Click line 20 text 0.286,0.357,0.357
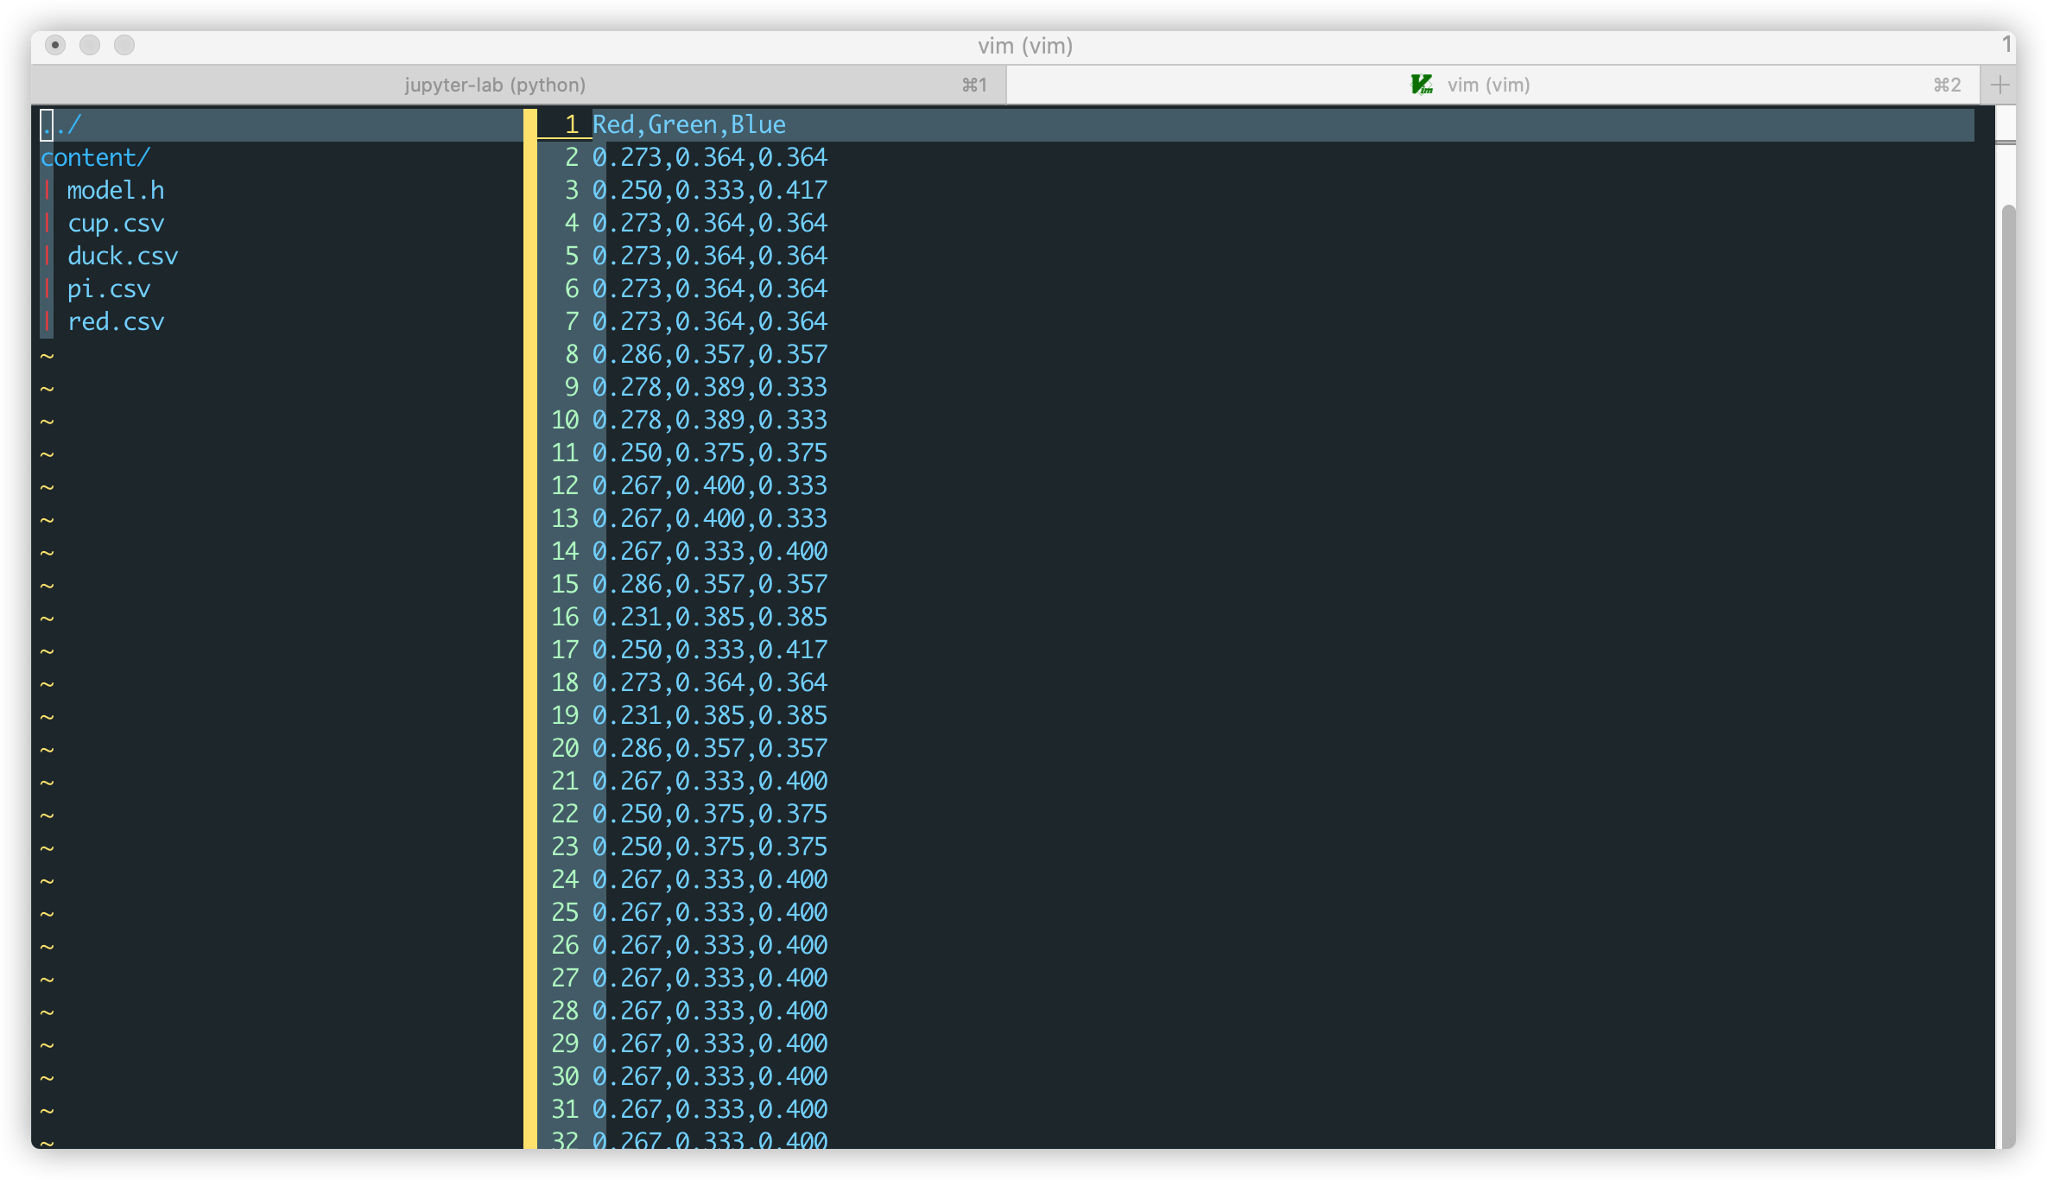The width and height of the screenshot is (2047, 1180). click(710, 748)
